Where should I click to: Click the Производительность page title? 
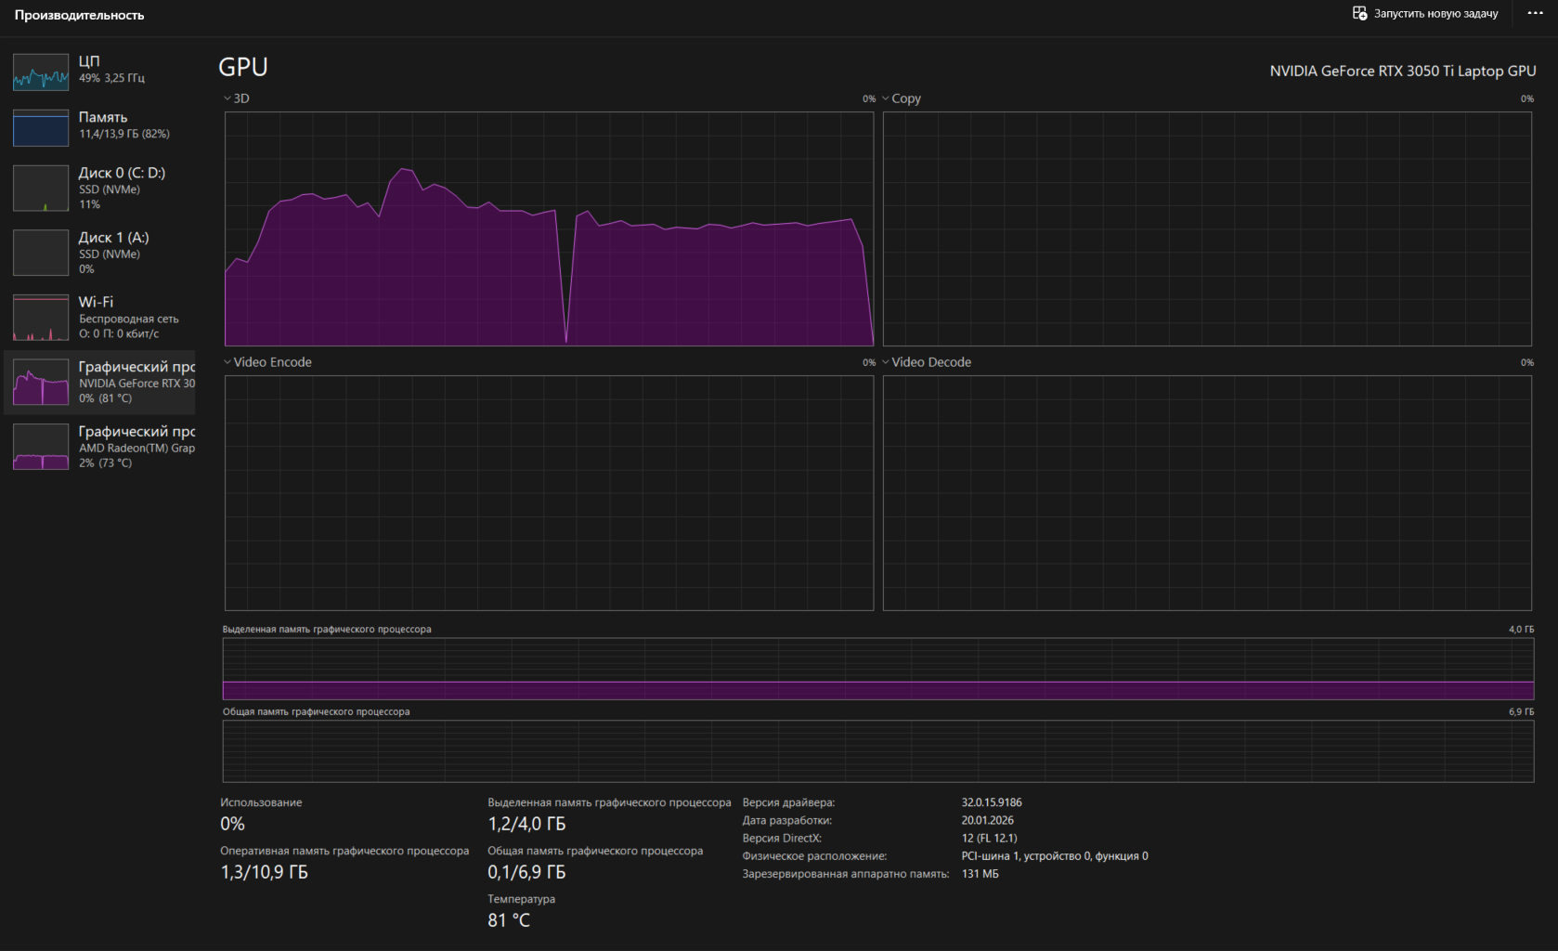(x=79, y=15)
